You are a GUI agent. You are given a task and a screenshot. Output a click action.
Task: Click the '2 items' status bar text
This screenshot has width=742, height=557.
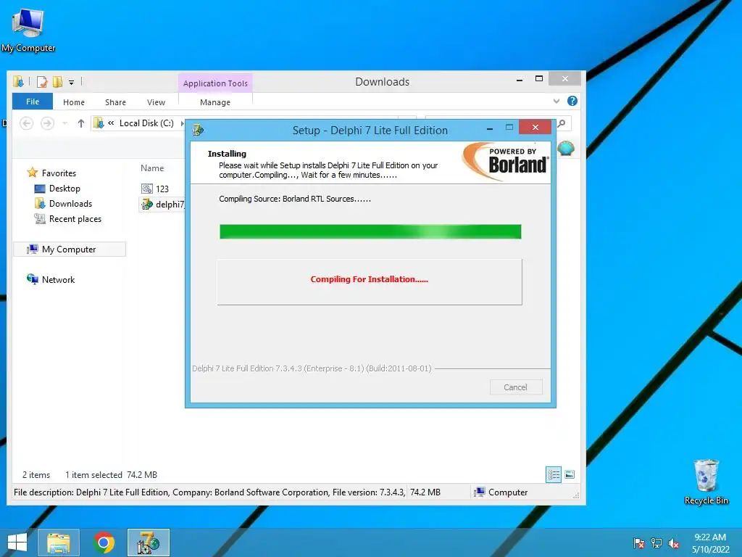36,475
